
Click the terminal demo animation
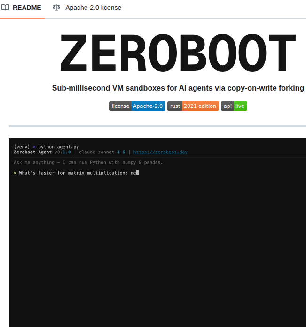[157, 233]
